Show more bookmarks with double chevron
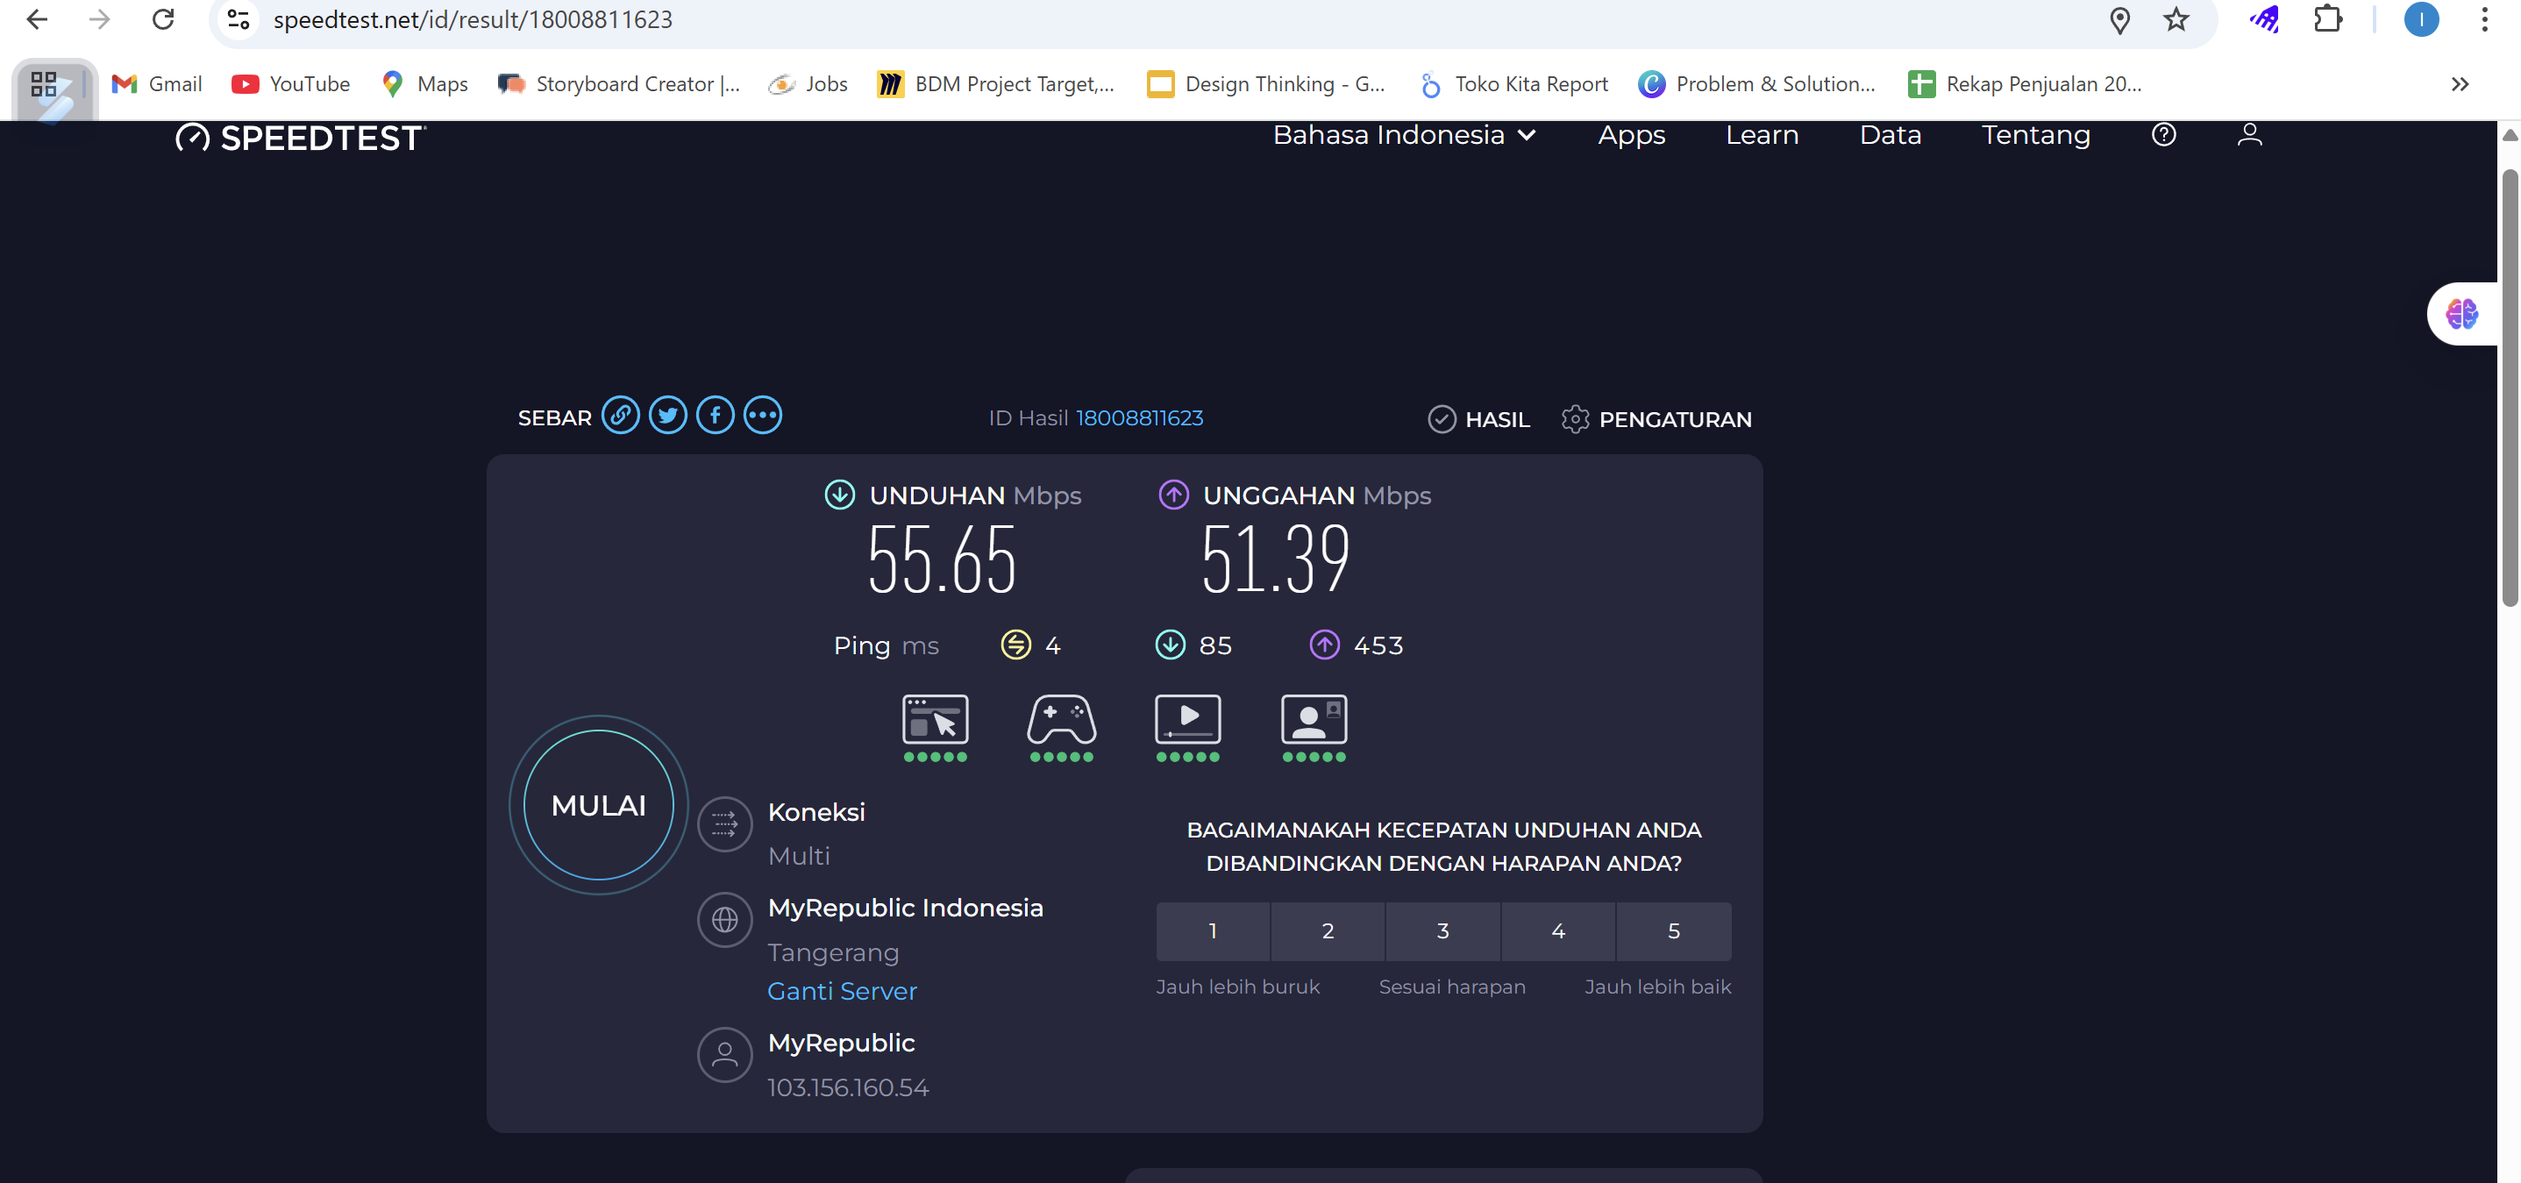 tap(2460, 84)
